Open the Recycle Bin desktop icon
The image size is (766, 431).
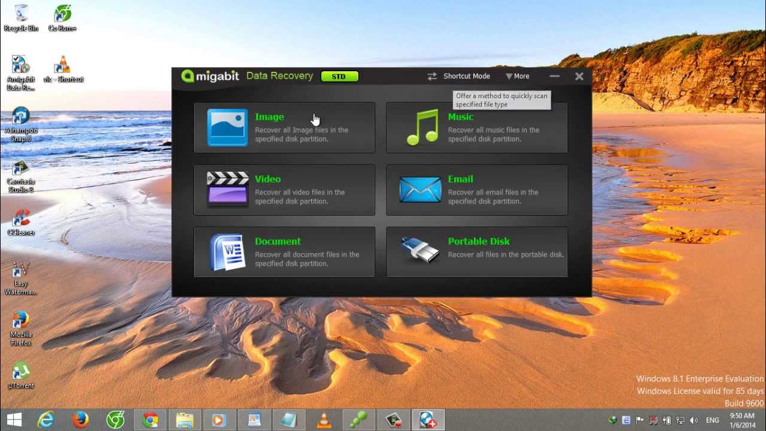(x=21, y=19)
